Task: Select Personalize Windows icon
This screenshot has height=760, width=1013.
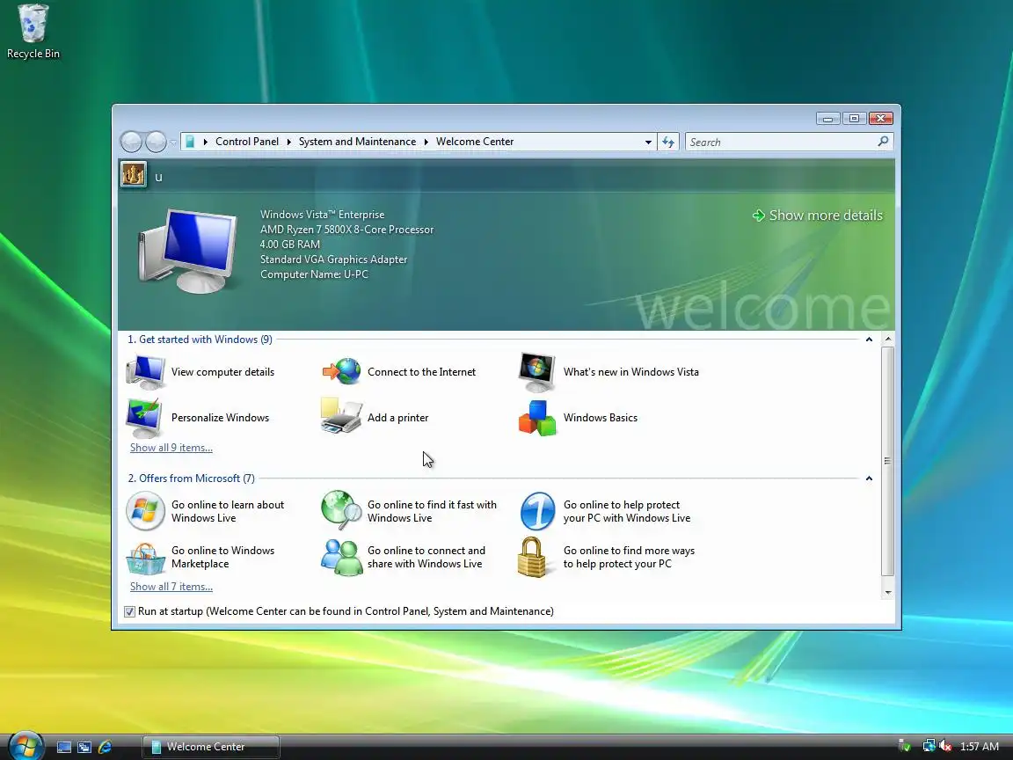Action: [144, 418]
